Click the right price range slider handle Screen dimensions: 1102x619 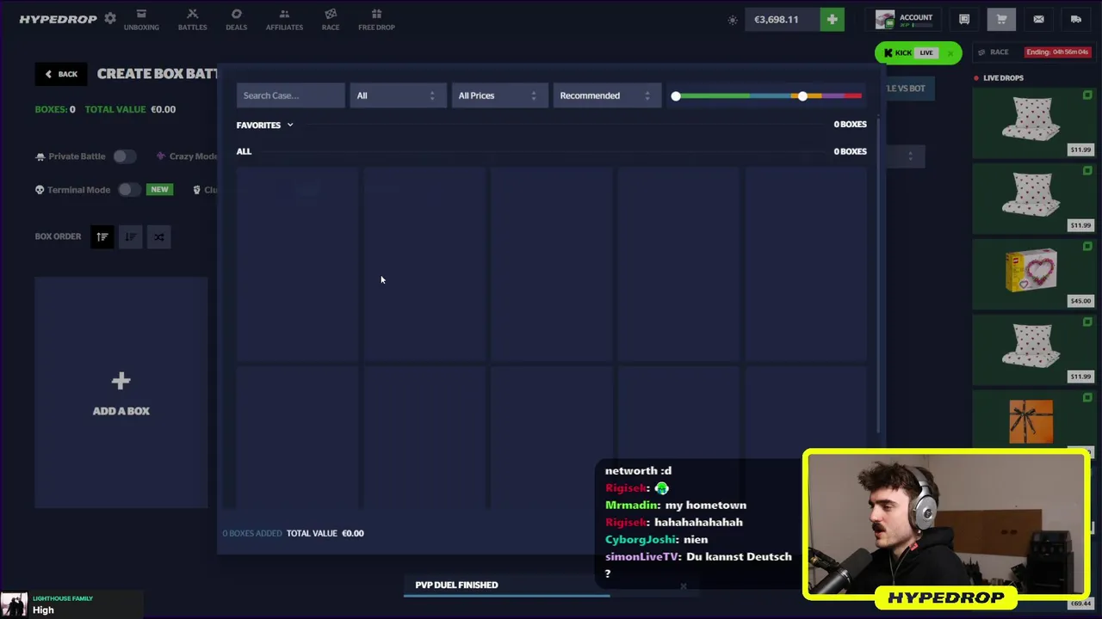[802, 95]
